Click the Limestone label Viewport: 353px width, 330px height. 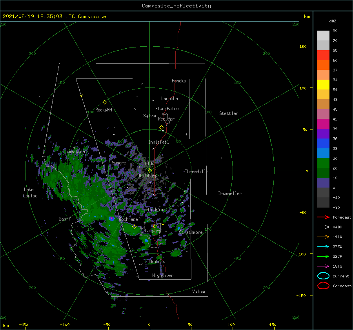(74, 151)
